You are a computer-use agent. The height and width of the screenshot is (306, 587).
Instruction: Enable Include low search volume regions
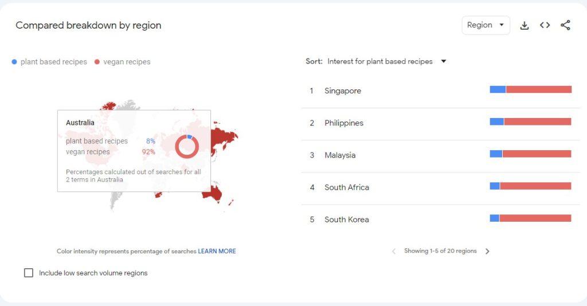pyautogui.click(x=29, y=273)
